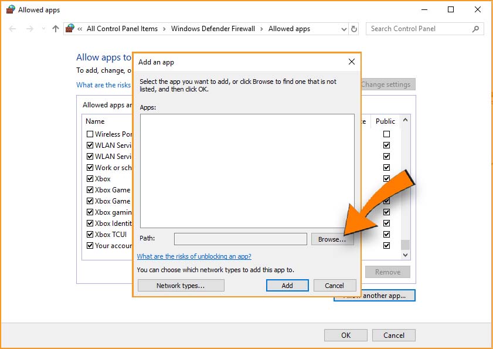Uncheck the Xbox TCUI checkbox
This screenshot has width=493, height=349.
[90, 235]
